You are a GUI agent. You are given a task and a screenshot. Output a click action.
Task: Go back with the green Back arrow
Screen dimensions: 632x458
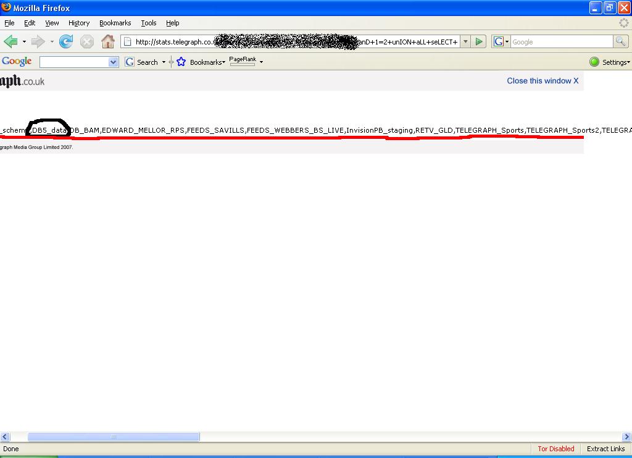click(11, 41)
